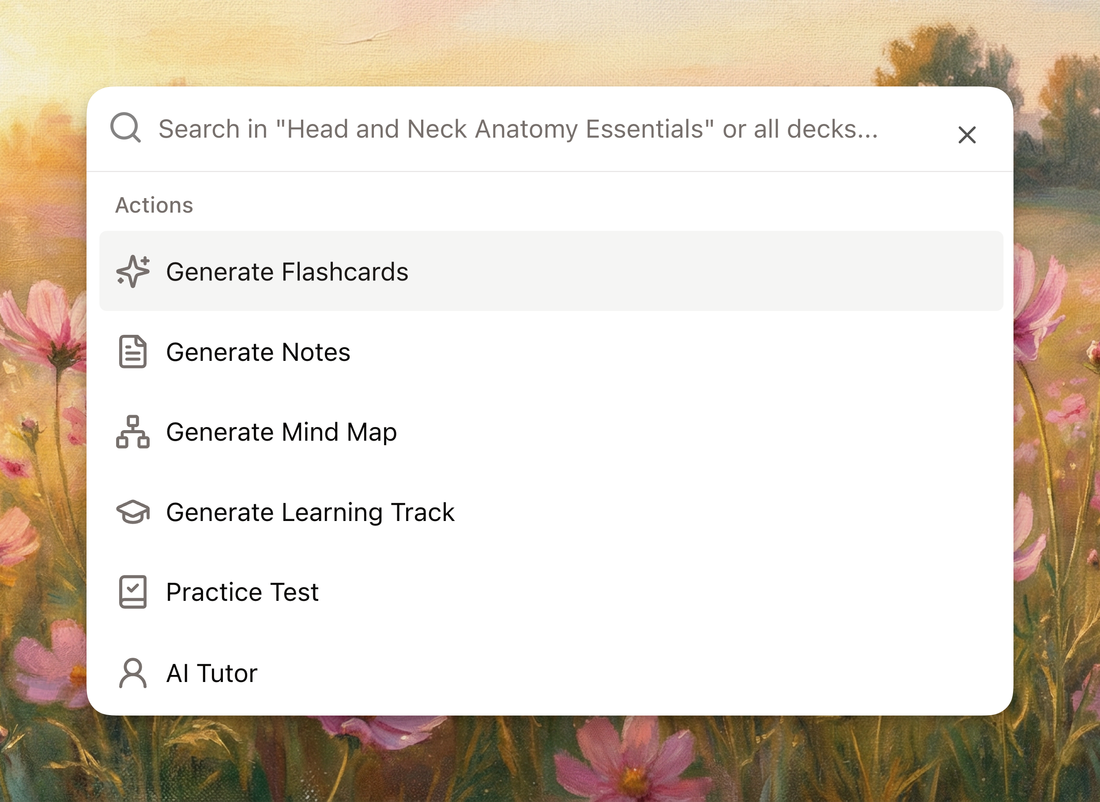Viewport: 1100px width, 802px height.
Task: Click the sparkle icon beside Generate Flashcards
Action: [132, 271]
